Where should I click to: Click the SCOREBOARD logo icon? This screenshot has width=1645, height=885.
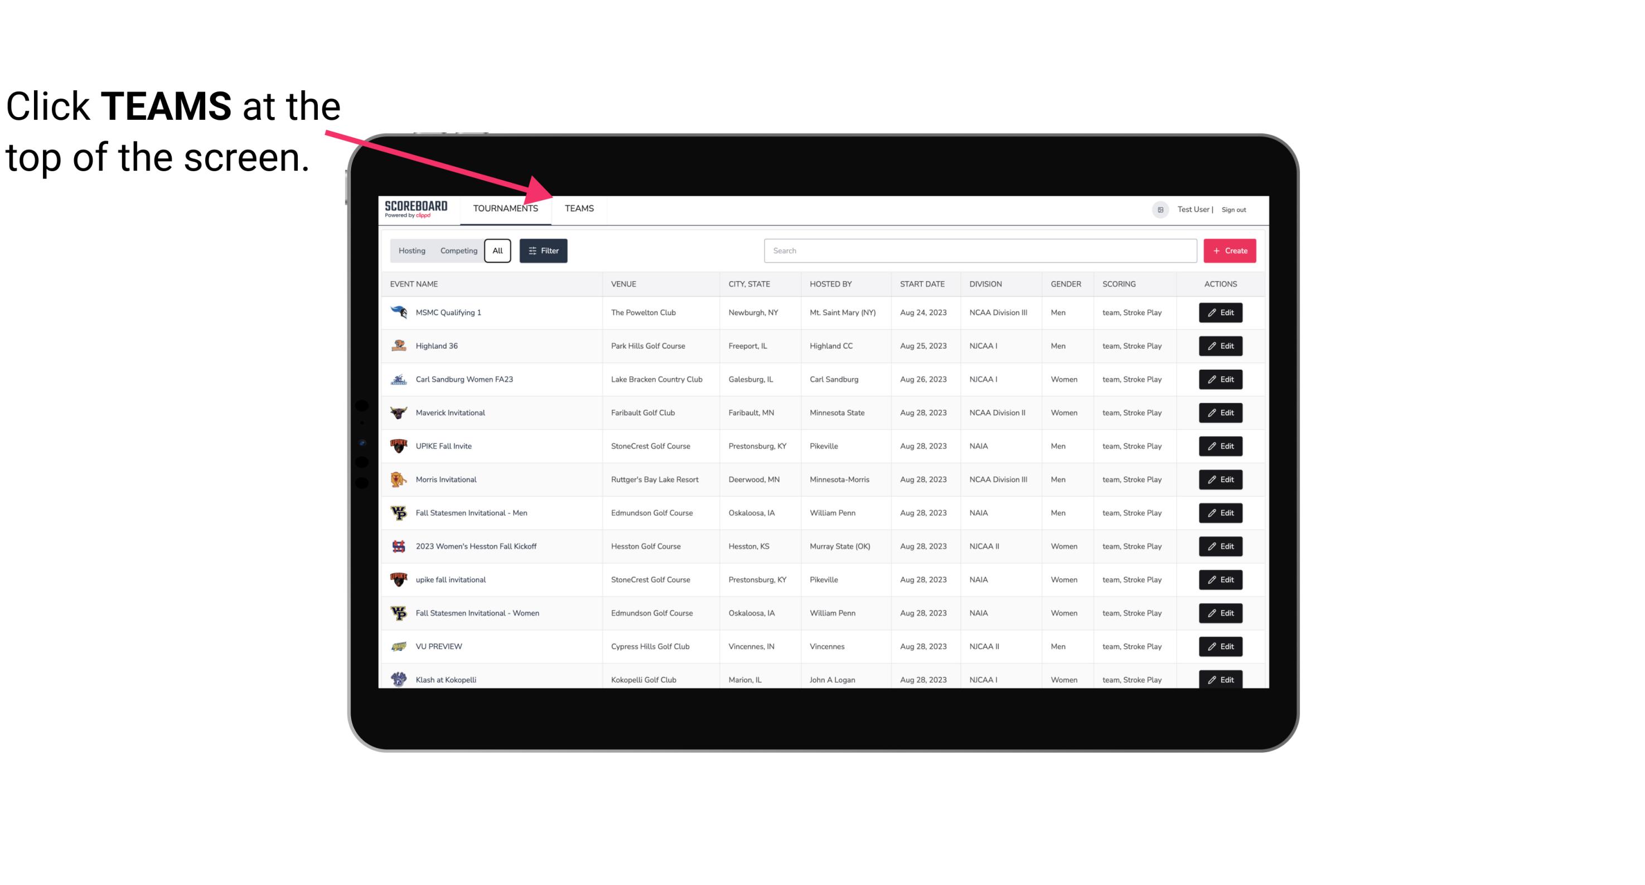pos(416,209)
